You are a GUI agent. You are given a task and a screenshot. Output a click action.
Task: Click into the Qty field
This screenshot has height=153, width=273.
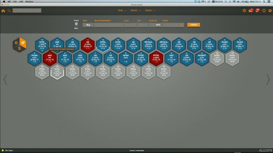click(142, 25)
